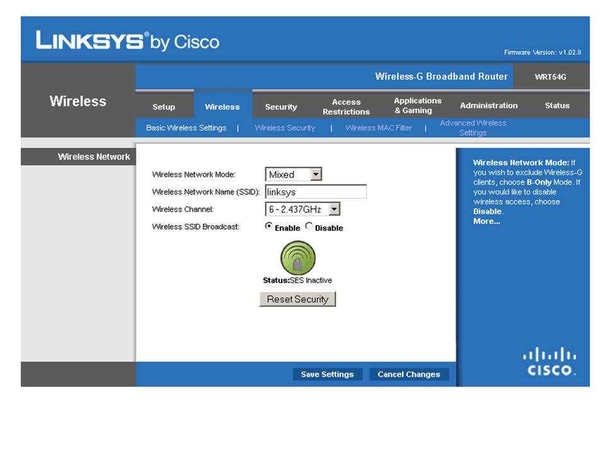Click the Reset Security button

click(297, 299)
